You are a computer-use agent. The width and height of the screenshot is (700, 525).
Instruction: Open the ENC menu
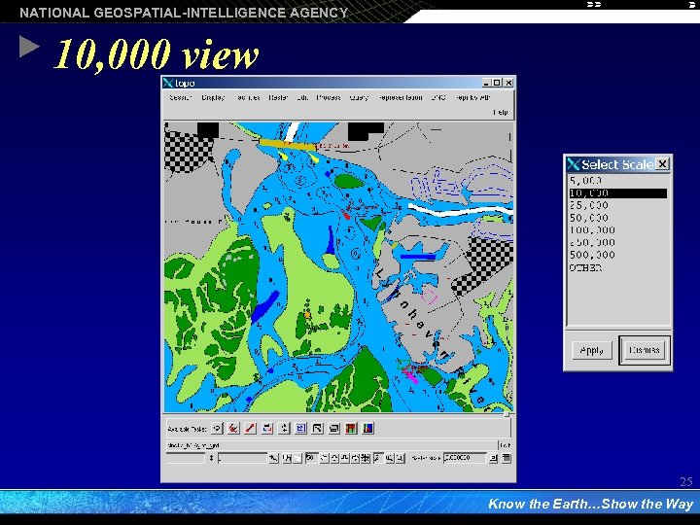pos(437,97)
